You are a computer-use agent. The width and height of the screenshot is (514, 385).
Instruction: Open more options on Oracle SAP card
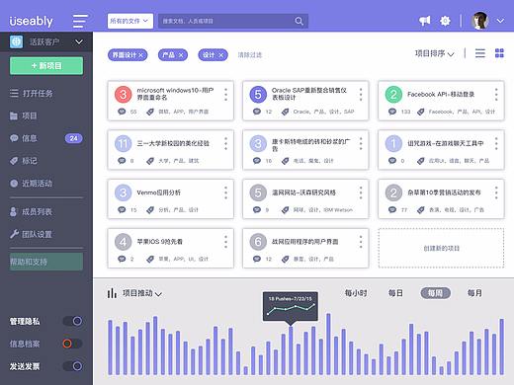pyautogui.click(x=361, y=95)
